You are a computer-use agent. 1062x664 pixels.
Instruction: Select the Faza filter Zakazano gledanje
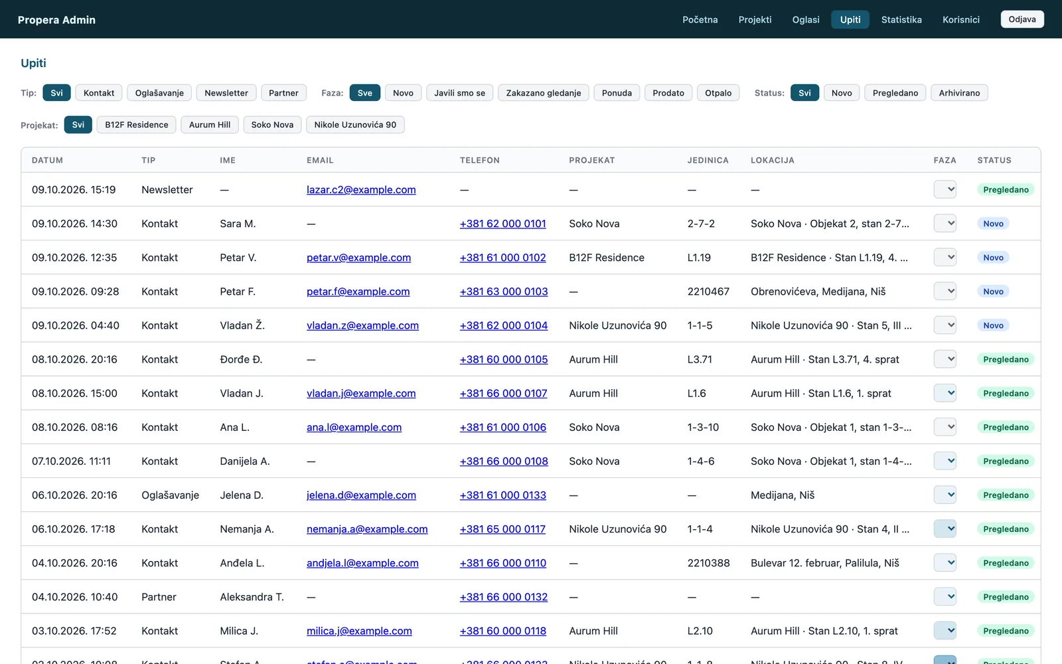(544, 93)
